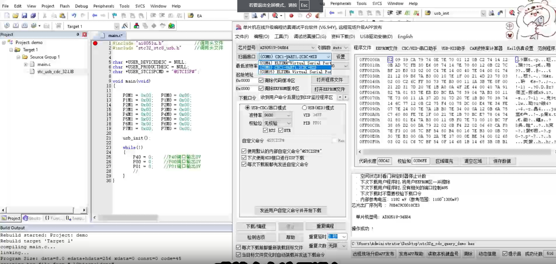The height and width of the screenshot is (264, 556).
Task: Toggle the bookmark flag icon
Action: coord(114,15)
